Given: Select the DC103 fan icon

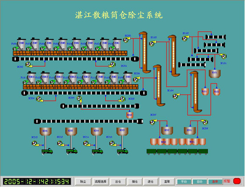Looking at the screenshot, I should (x=152, y=43).
